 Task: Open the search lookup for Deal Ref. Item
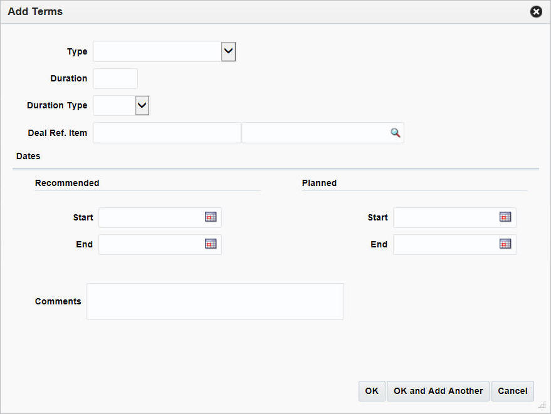click(395, 132)
